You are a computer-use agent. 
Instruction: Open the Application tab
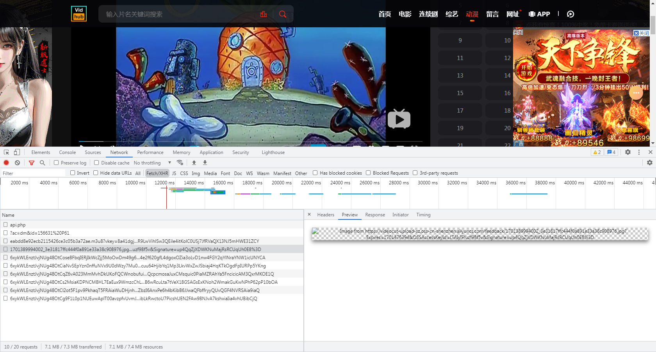click(x=211, y=152)
